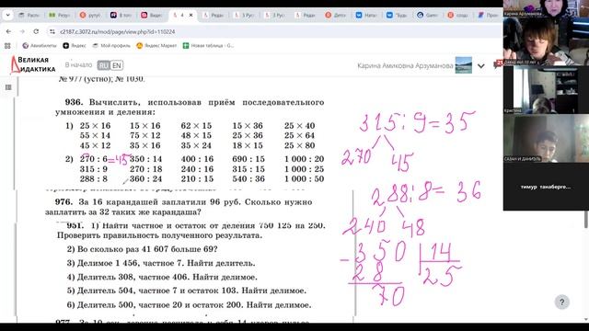This screenshot has width=589, height=331.
Task: Click user name Карина Амиковна Арзуманова
Action: pyautogui.click(x=405, y=65)
